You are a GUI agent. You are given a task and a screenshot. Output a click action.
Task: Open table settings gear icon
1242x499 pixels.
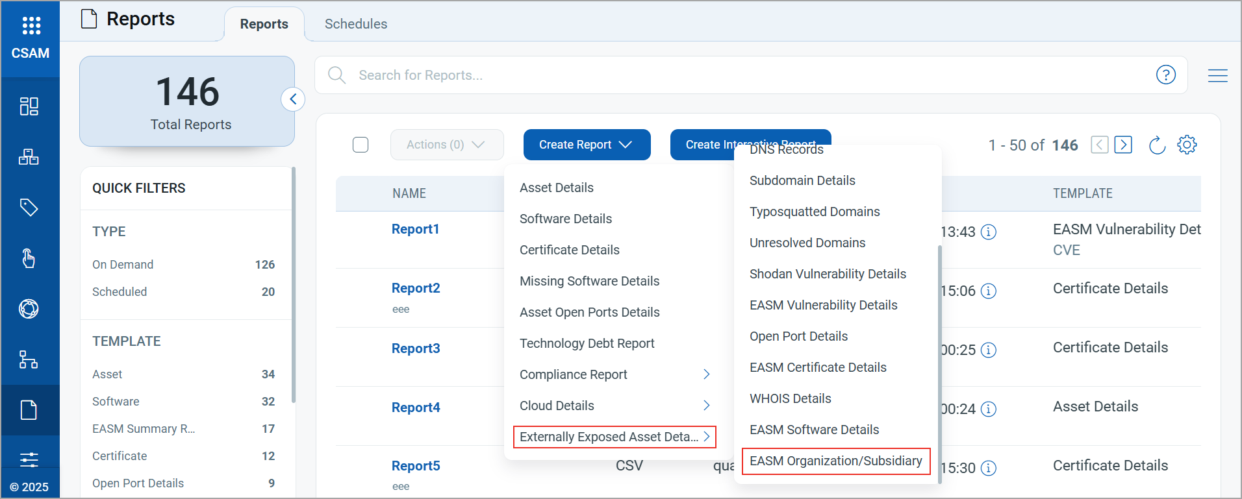click(1187, 145)
